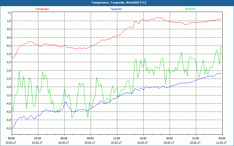Image resolution: width=234 pixels, height=146 pixels.
Task: Click the 15:00 time axis label
Action: pyautogui.click(x=142, y=138)
